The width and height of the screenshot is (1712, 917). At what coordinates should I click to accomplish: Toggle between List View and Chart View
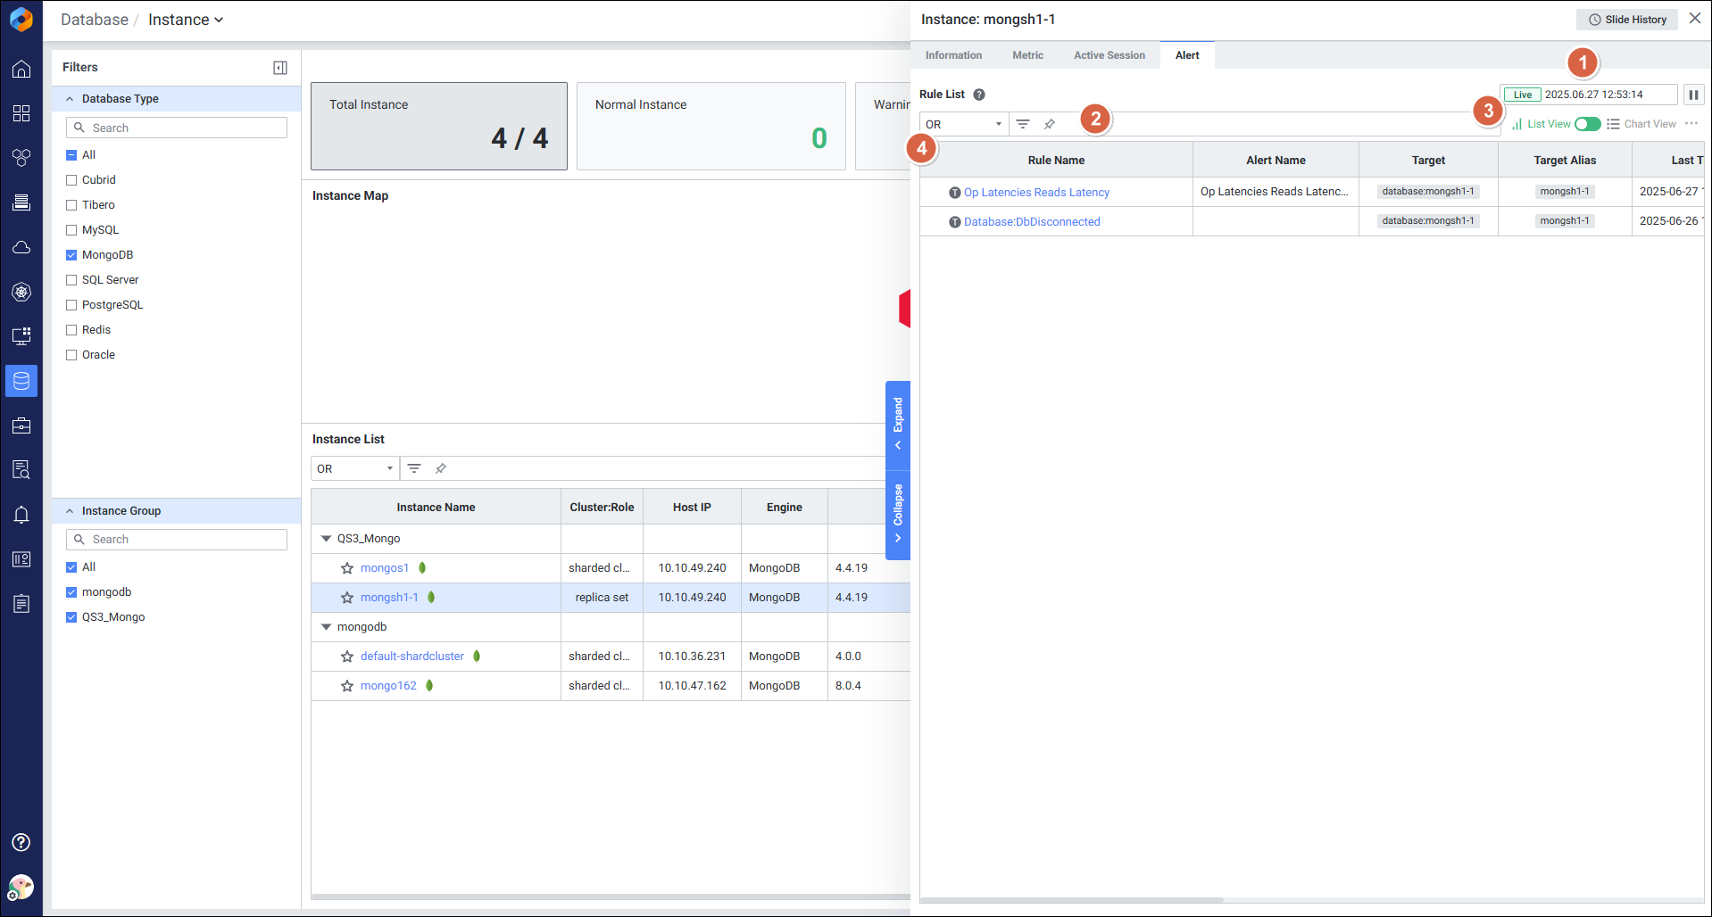tap(1587, 124)
